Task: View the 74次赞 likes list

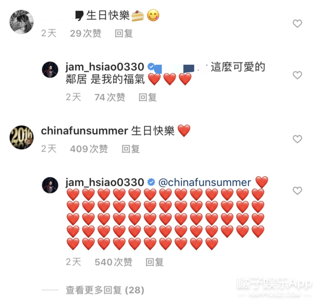Action: tap(110, 97)
